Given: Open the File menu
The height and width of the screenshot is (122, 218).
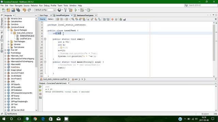Looking at the screenshot, I should coord(2,5).
